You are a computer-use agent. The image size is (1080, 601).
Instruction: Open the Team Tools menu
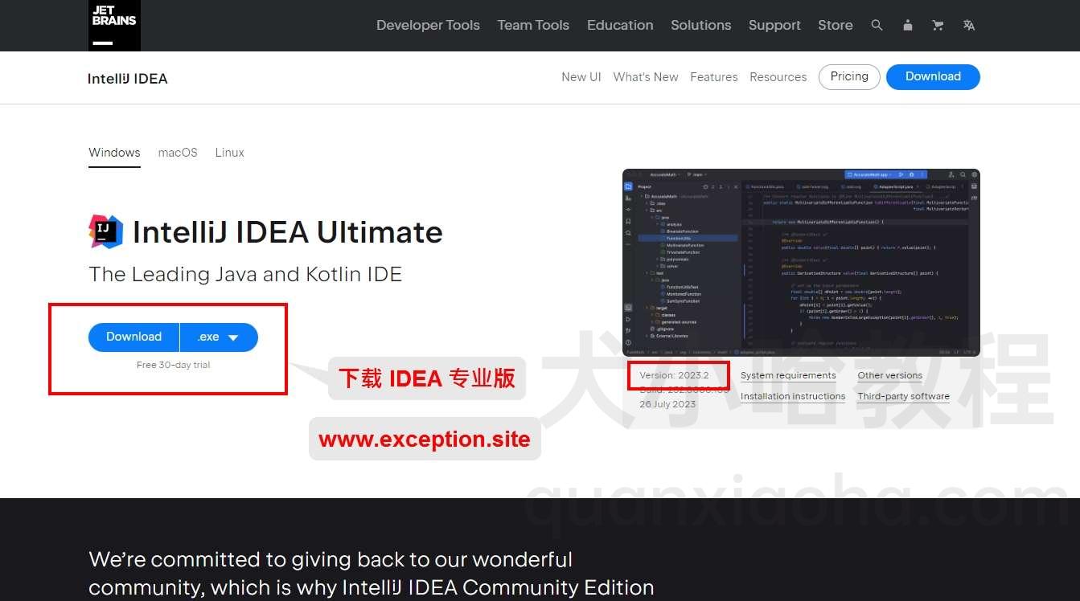(x=533, y=25)
